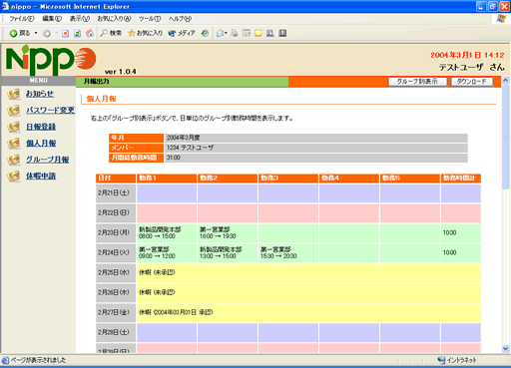
Task: Click the 1234 テストユーザ member value
Action: (315, 148)
